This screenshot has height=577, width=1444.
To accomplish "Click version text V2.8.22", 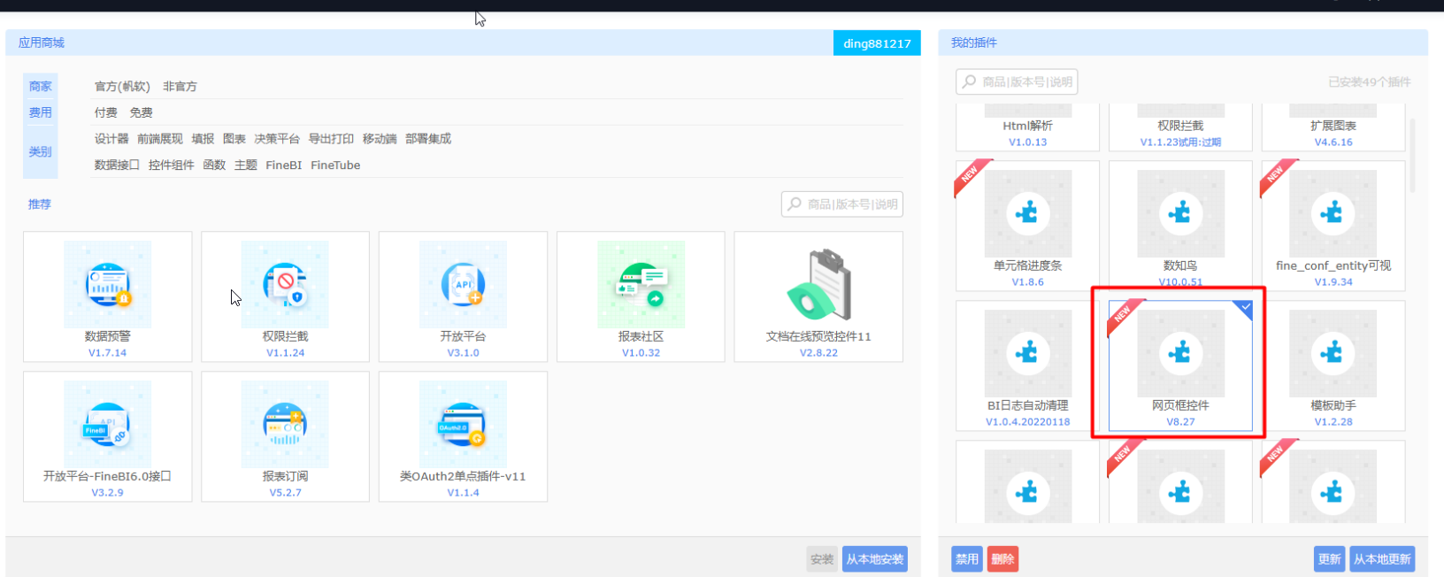I will (818, 352).
